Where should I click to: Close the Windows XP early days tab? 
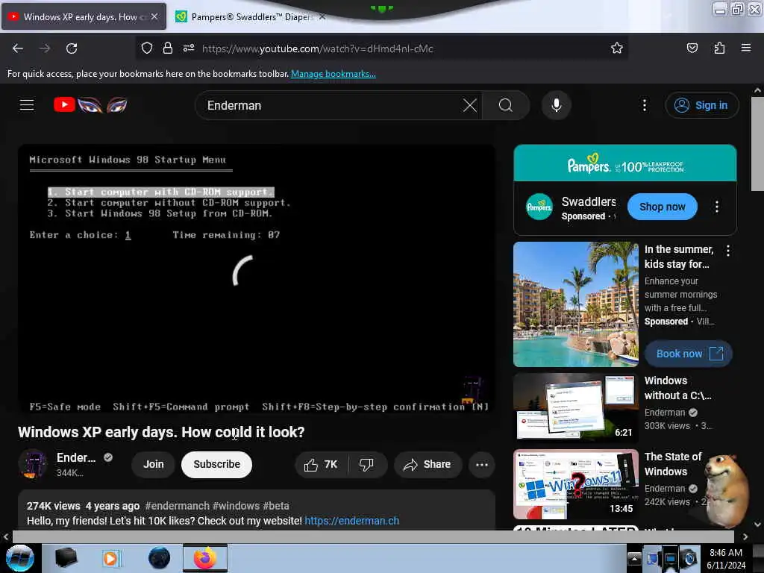(x=154, y=16)
